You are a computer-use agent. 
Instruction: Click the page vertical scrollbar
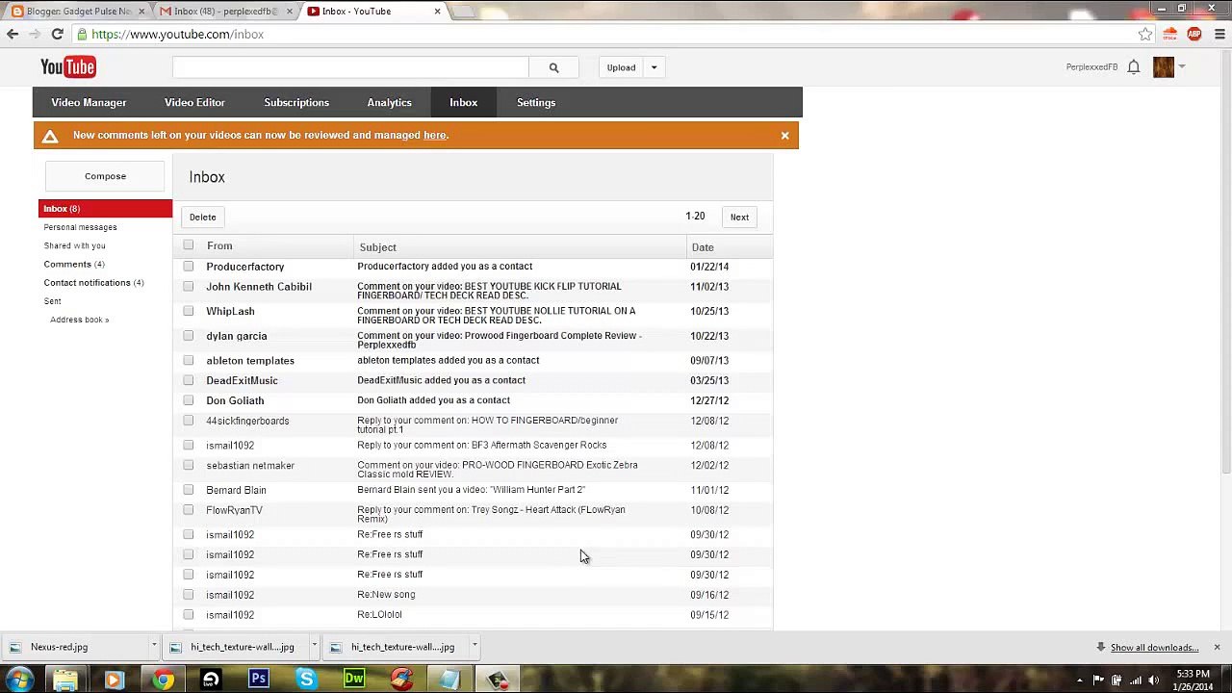tap(1225, 260)
